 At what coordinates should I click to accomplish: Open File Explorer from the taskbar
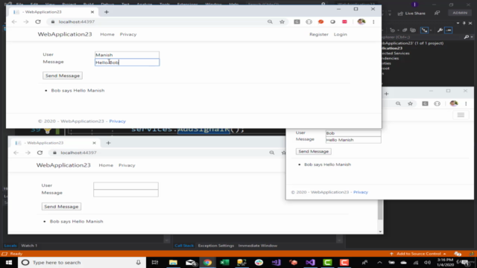173,262
